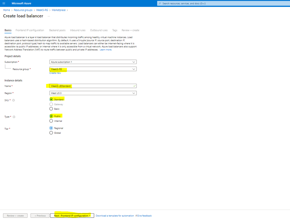Click the SKU info icon
The image size is (290, 221).
click(x=14, y=100)
